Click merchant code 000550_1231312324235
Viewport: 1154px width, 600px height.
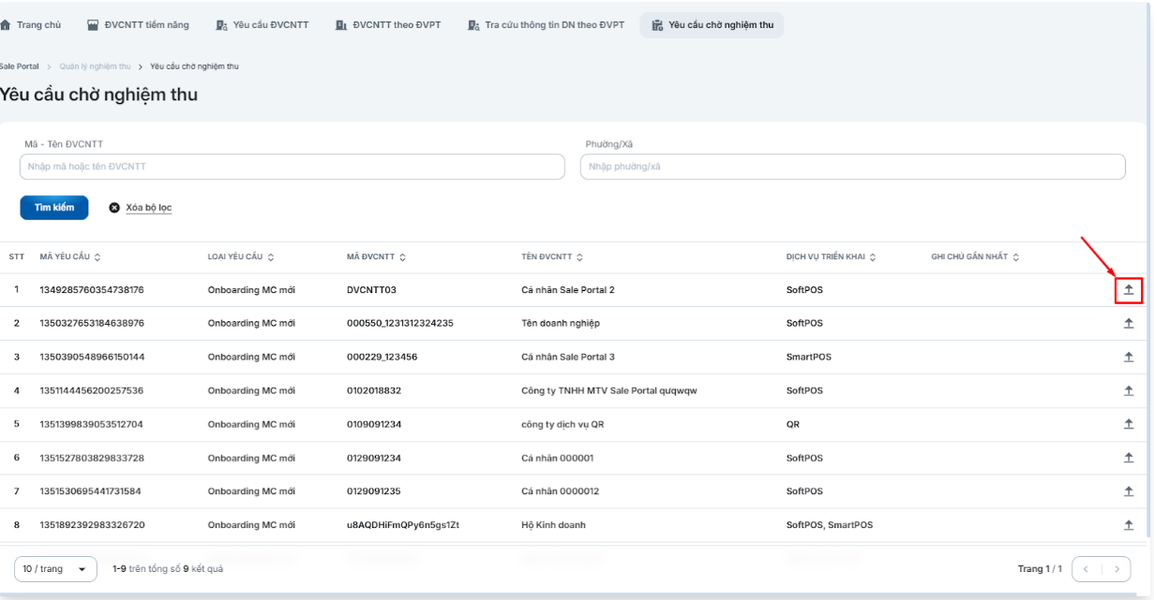[x=400, y=324]
